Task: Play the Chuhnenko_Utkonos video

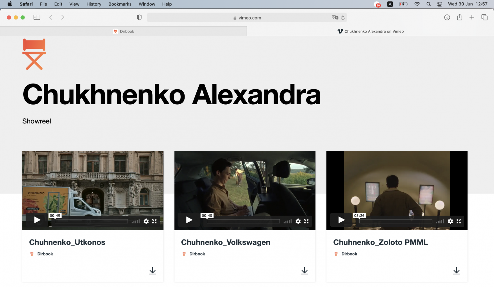Action: pyautogui.click(x=37, y=220)
